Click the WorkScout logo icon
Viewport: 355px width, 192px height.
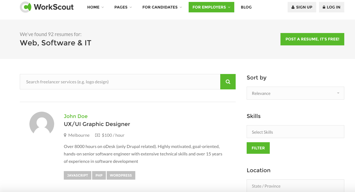click(26, 7)
